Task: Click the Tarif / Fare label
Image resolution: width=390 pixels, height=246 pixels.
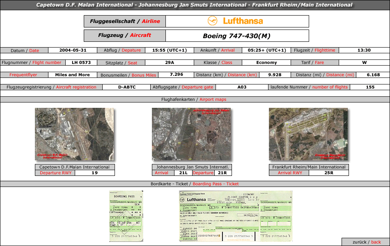Action: [x=314, y=63]
